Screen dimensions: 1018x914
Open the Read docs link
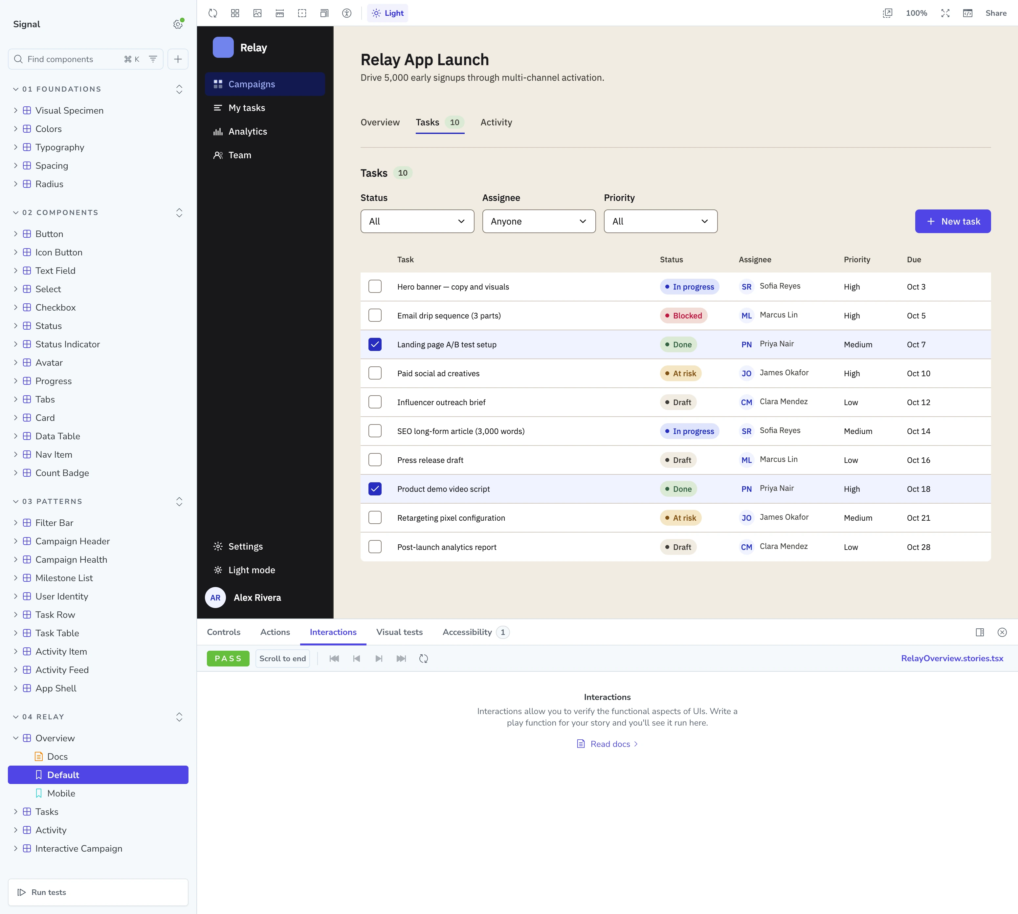607,744
